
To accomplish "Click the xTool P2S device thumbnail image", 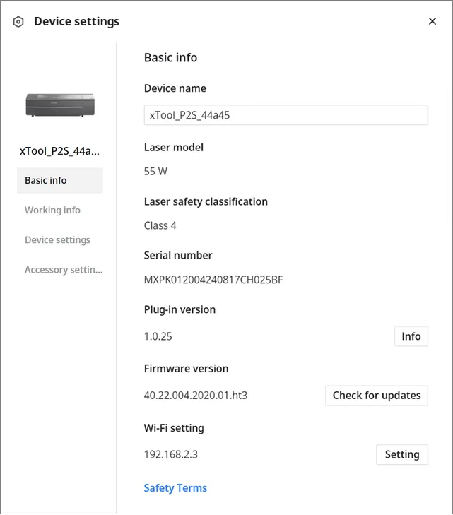I will pyautogui.click(x=60, y=105).
